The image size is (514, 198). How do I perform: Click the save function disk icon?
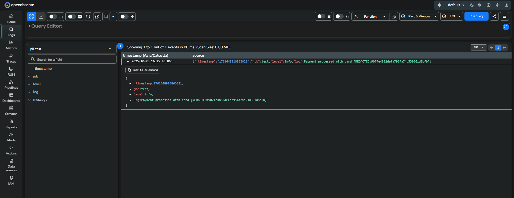tap(393, 17)
